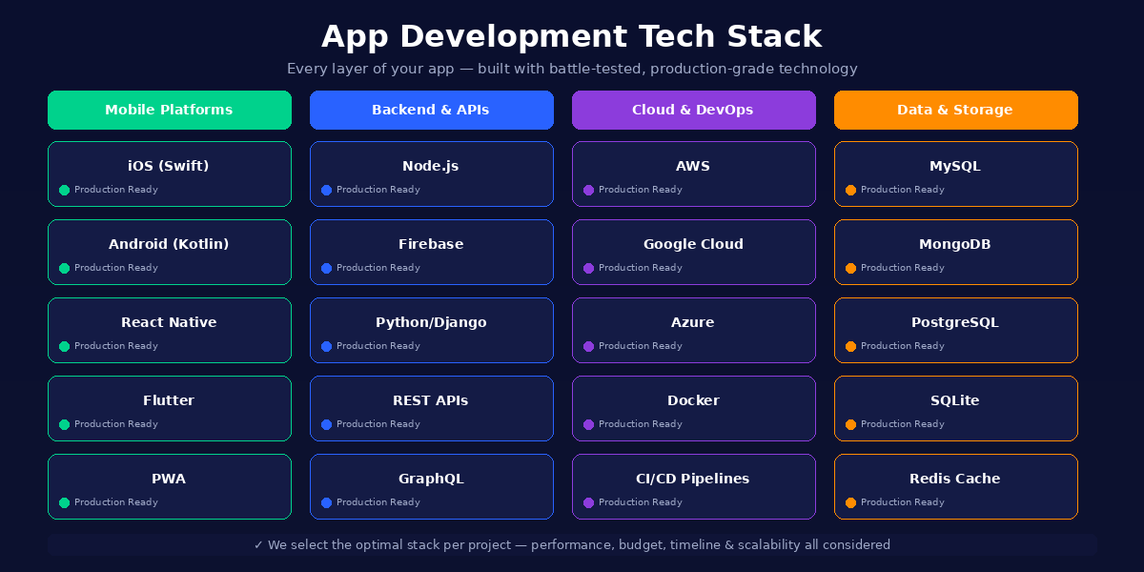Click the orange status dot under MySQL
The width and height of the screenshot is (1144, 572).
851,190
